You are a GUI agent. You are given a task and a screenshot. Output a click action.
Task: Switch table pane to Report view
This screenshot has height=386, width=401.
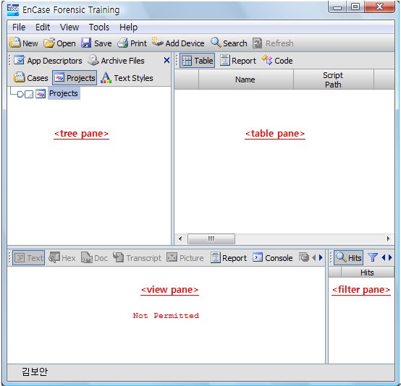[x=238, y=61]
